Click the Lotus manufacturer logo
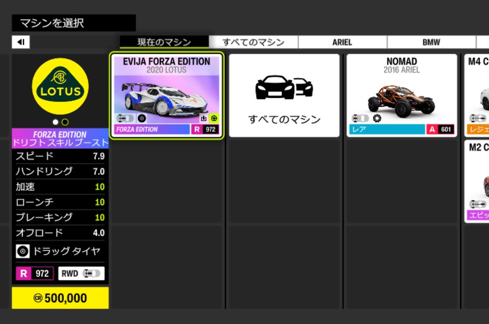Image resolution: width=489 pixels, height=324 pixels. tap(60, 87)
